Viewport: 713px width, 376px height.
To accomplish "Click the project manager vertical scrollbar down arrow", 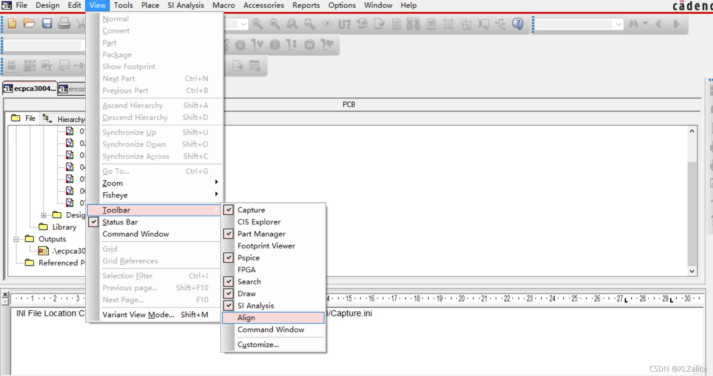I will [x=692, y=271].
